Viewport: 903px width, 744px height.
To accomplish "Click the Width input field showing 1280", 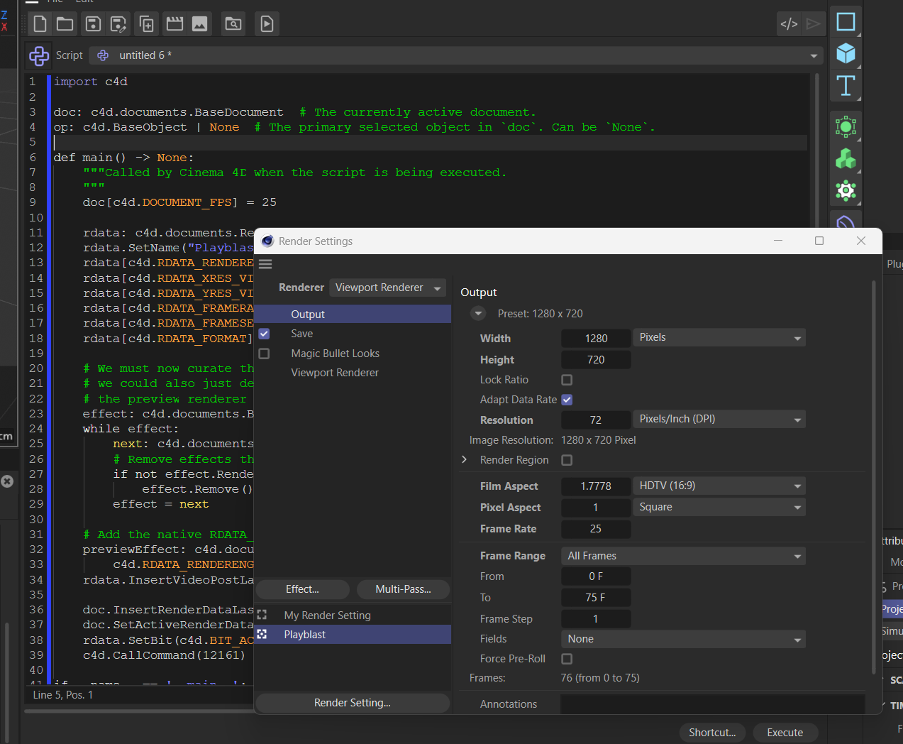I will (596, 339).
